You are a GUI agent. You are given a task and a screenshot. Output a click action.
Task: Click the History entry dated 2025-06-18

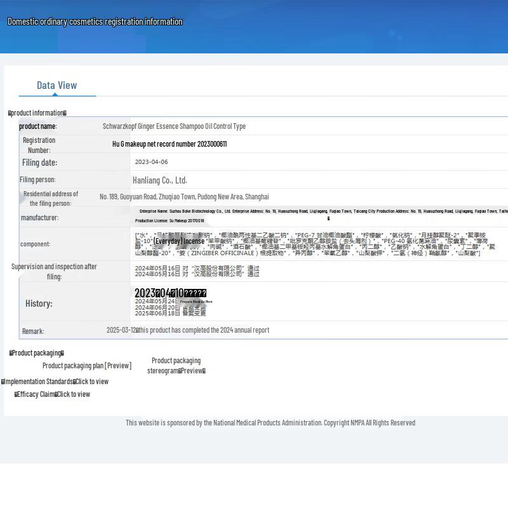coord(170,314)
